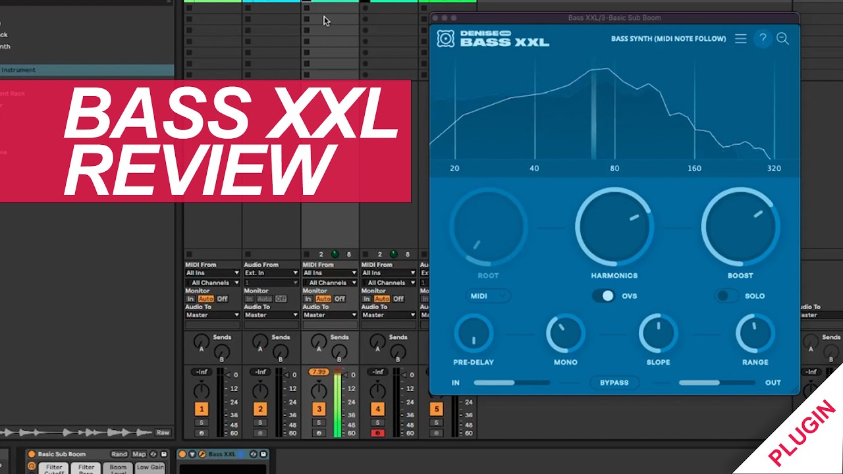Viewport: 843px width, 474px height.
Task: Open track 3 MIDI From All Ins dropdown
Action: pos(330,273)
